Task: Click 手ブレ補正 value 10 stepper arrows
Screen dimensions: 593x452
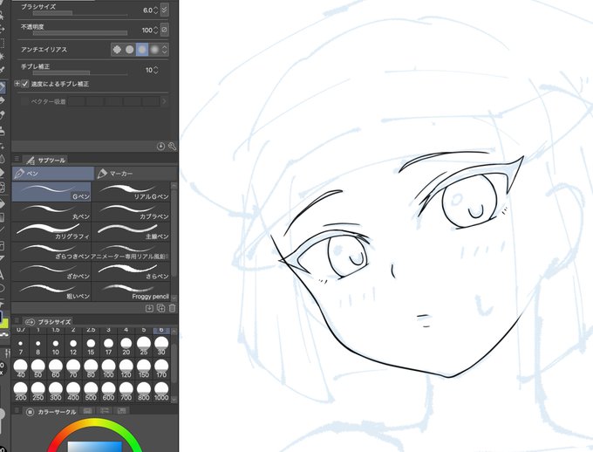Action: click(x=156, y=70)
